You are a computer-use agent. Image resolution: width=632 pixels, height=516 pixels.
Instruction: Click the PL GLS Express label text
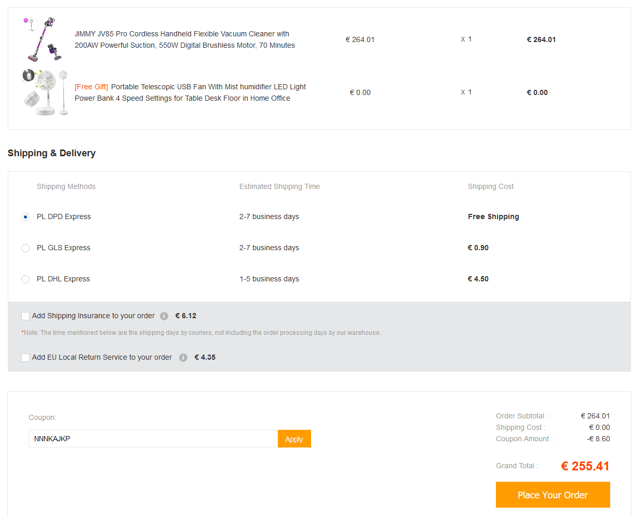coord(63,248)
